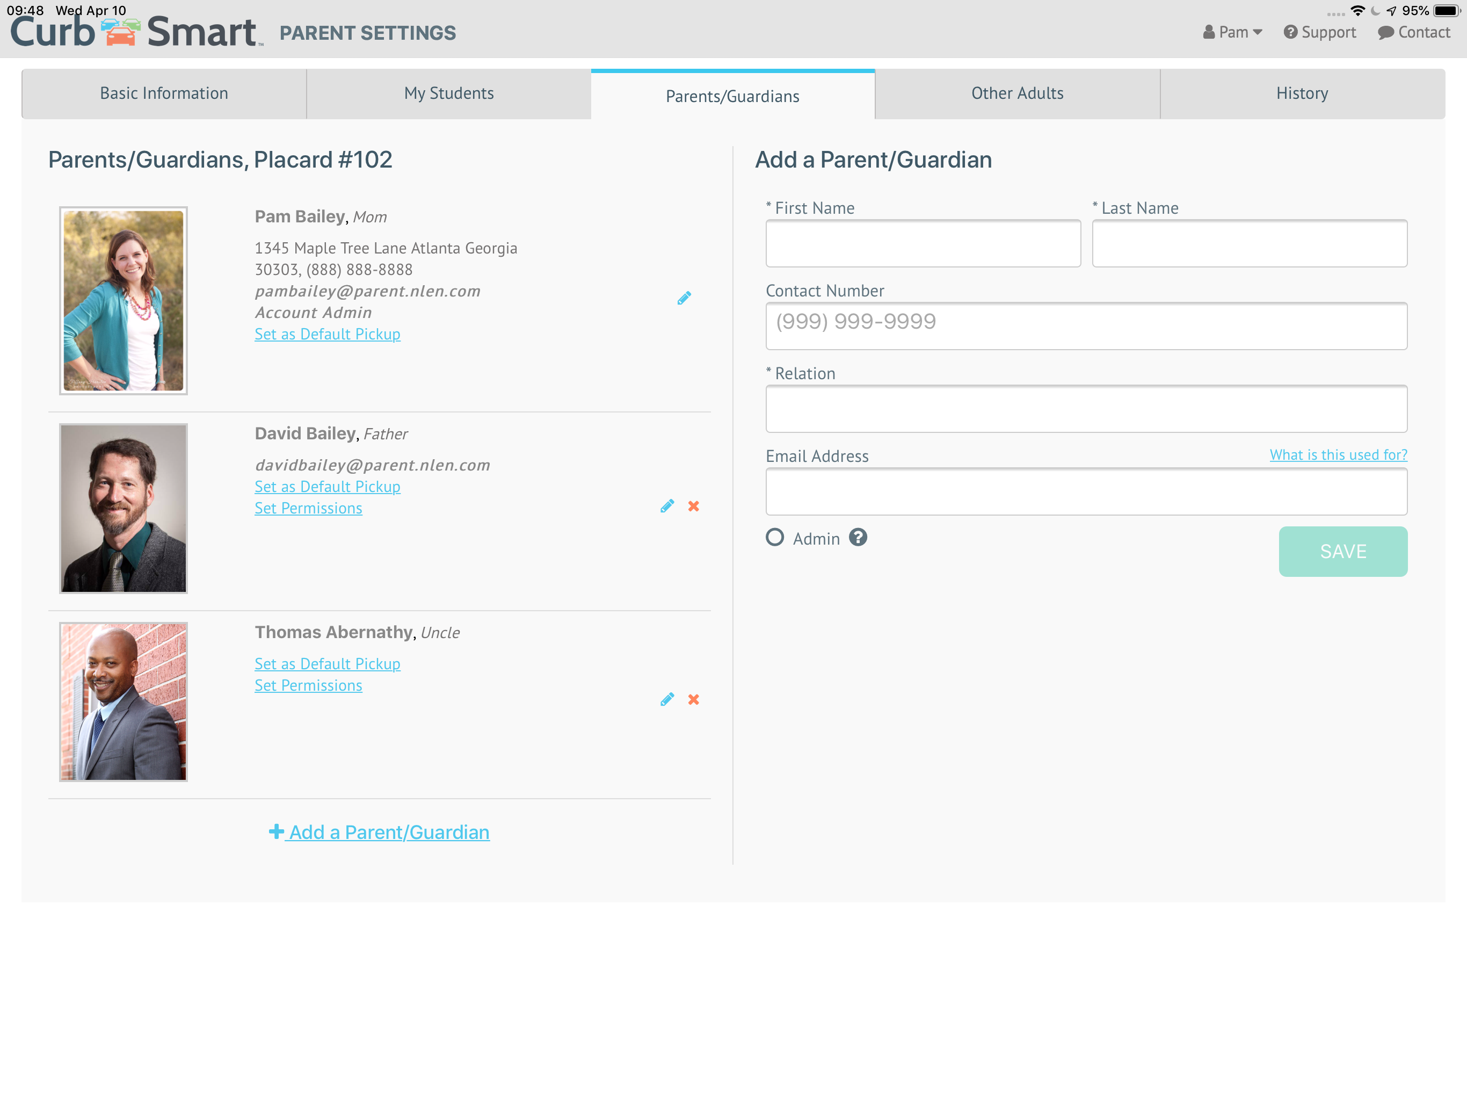Open Set Permissions for Thomas Abernathy
This screenshot has width=1467, height=1100.
point(308,685)
